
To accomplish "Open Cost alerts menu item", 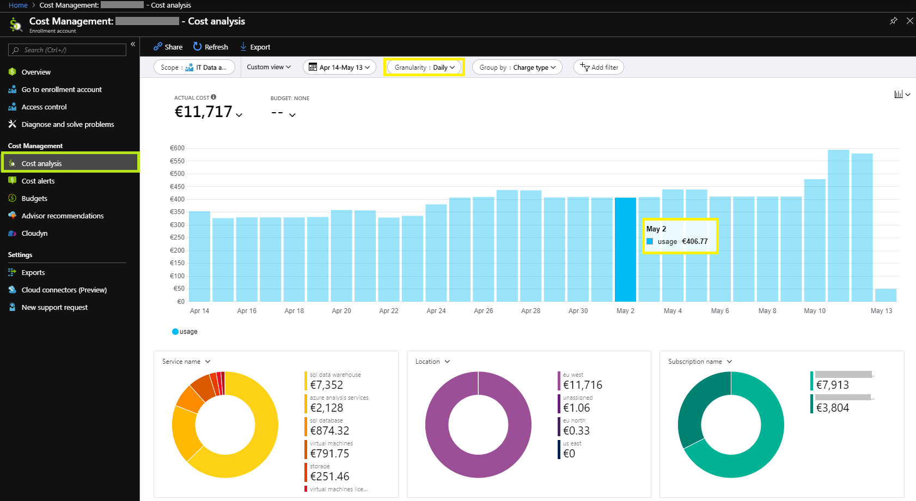I will [x=38, y=181].
